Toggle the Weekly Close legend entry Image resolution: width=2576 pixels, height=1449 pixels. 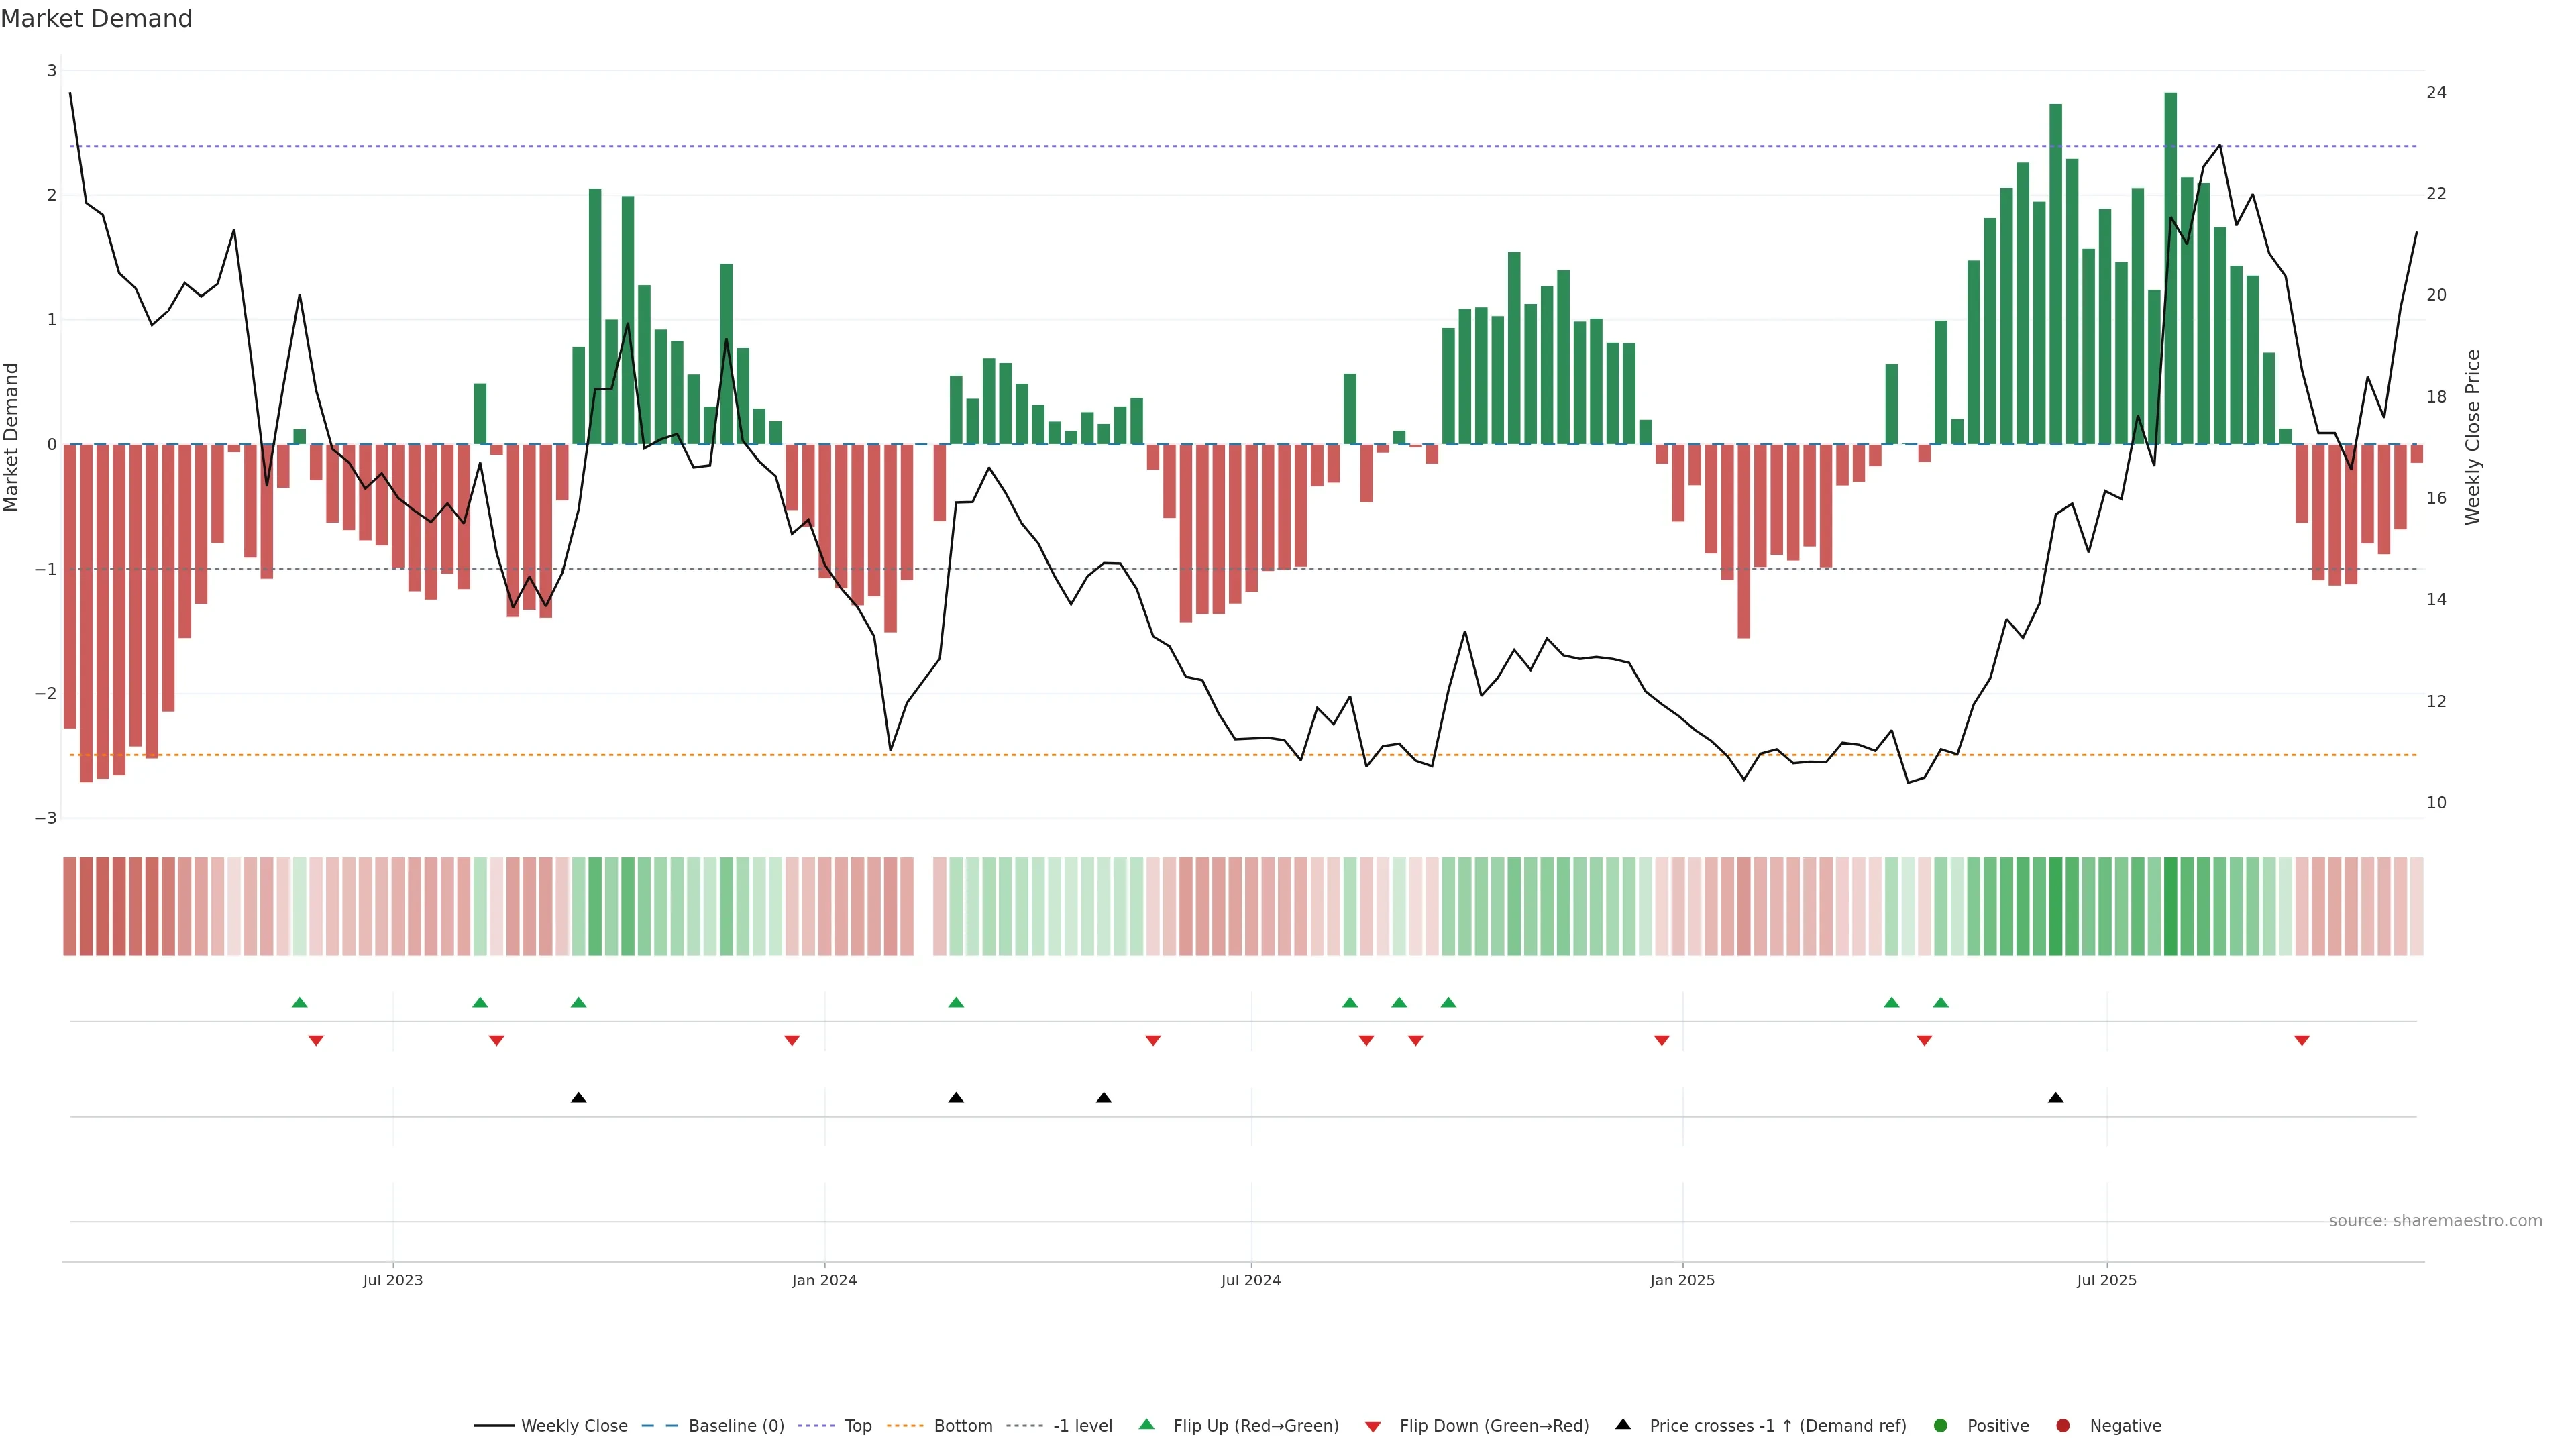(x=574, y=1425)
